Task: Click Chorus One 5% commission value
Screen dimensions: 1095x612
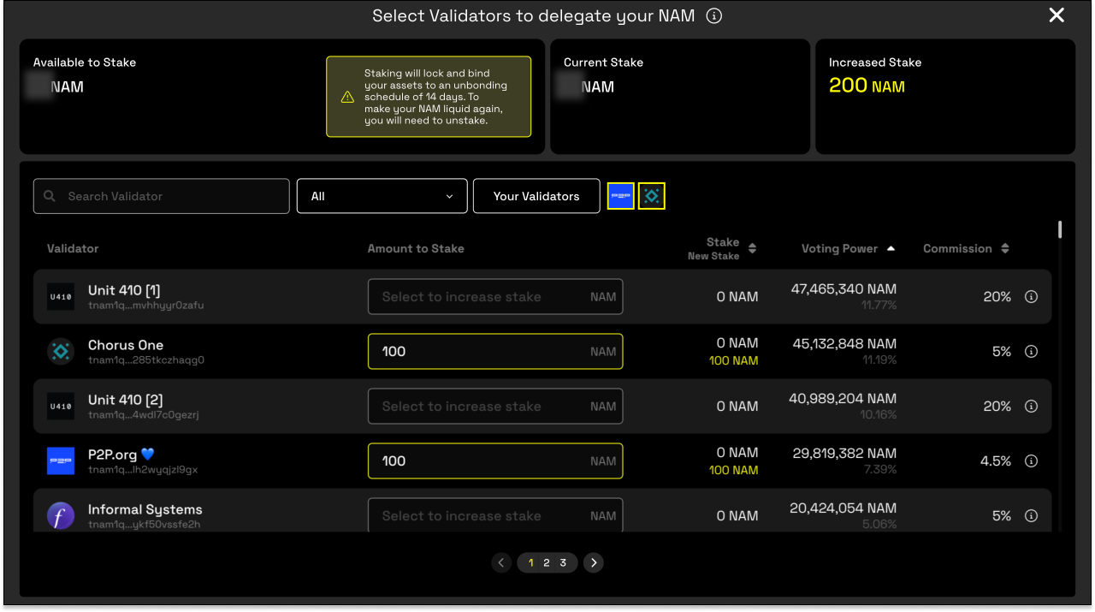Action: click(1002, 352)
